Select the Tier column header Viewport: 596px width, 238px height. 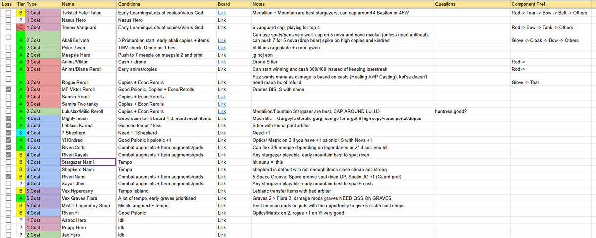[x=20, y=4]
